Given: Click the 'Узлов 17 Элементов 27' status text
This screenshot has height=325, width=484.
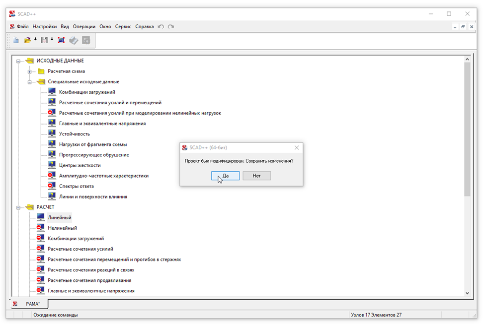Looking at the screenshot, I should [376, 315].
